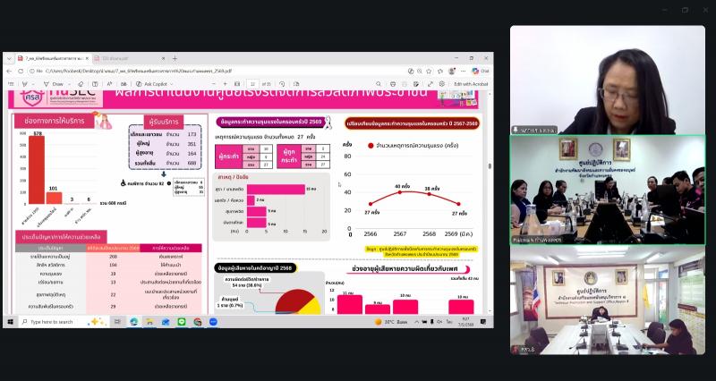This screenshot has width=716, height=381.
Task: Open the Edge extensions icon
Action: [x=439, y=72]
